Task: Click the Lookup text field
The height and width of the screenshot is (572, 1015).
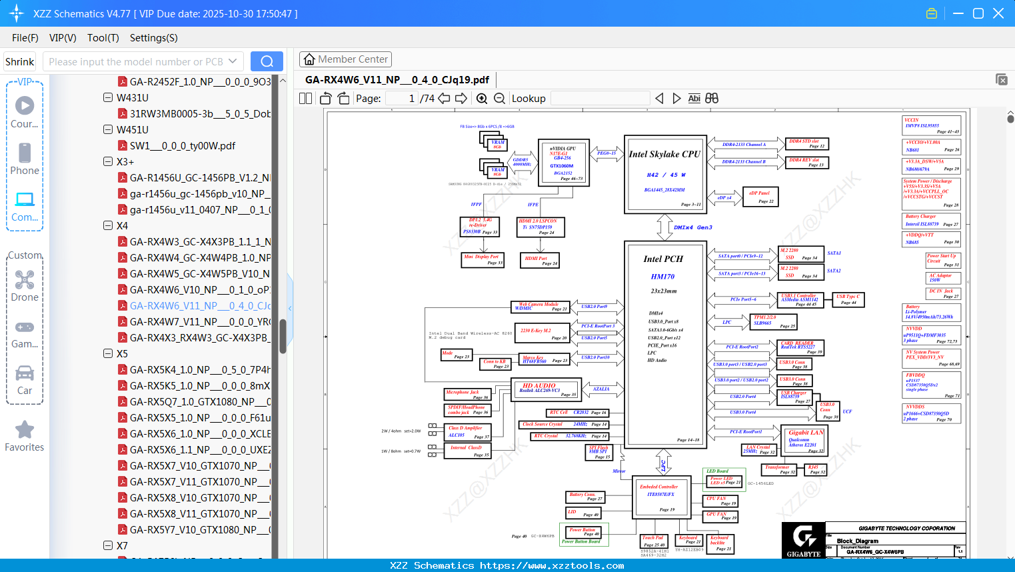Action: coord(600,99)
